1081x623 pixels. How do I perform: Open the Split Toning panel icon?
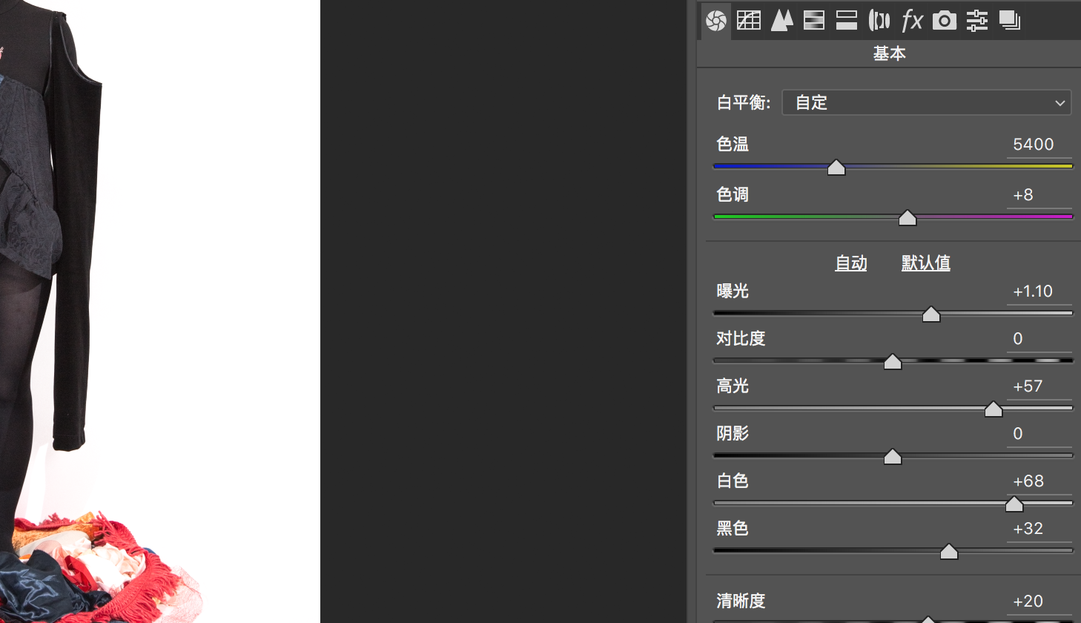point(847,21)
